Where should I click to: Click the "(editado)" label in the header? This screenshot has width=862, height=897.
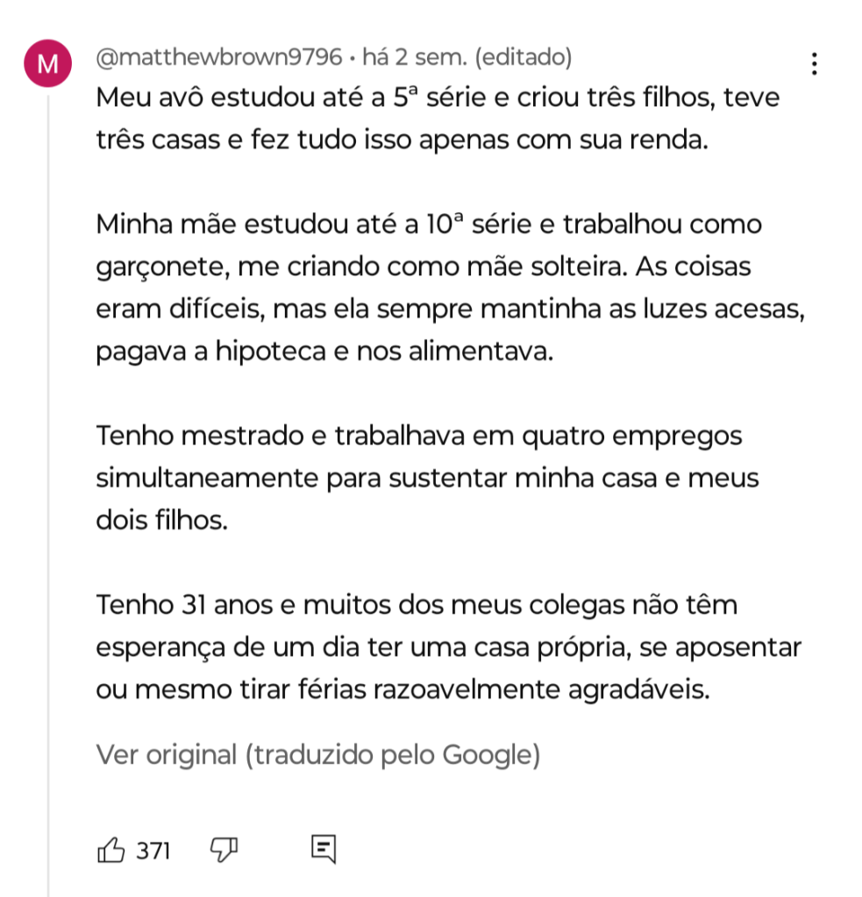(524, 58)
